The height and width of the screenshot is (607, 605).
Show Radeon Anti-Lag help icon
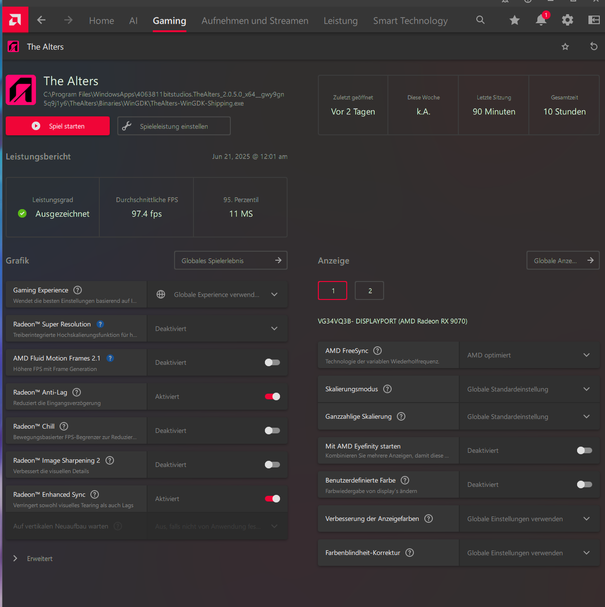[77, 392]
